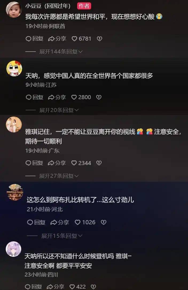Reply to the 江苏 user's comment
188x290 pixels.
(x=34, y=97)
